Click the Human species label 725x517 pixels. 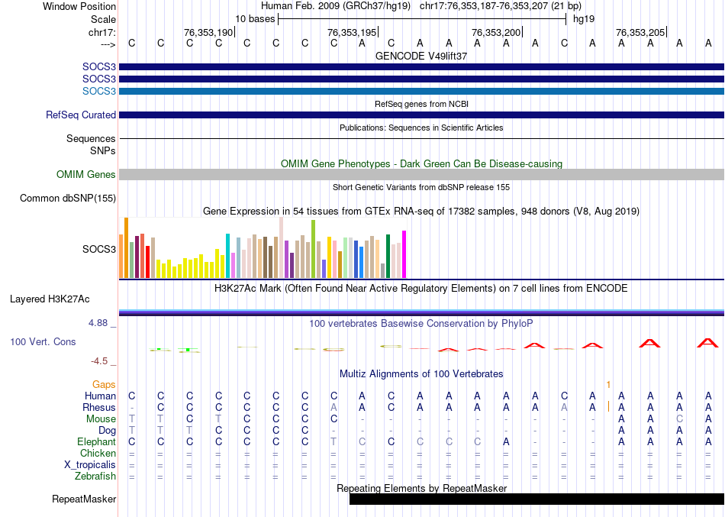[100, 396]
